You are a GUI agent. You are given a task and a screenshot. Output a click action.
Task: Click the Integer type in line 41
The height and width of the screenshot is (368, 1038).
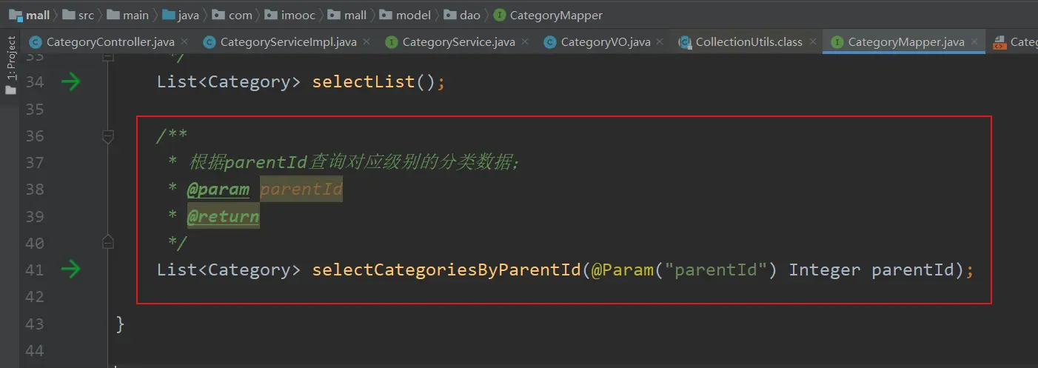pos(824,270)
